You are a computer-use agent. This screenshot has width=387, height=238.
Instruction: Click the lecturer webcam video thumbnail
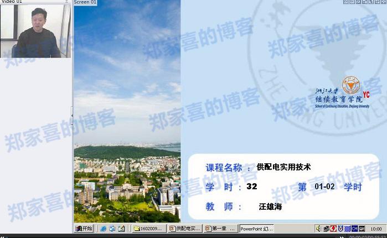pyautogui.click(x=35, y=31)
